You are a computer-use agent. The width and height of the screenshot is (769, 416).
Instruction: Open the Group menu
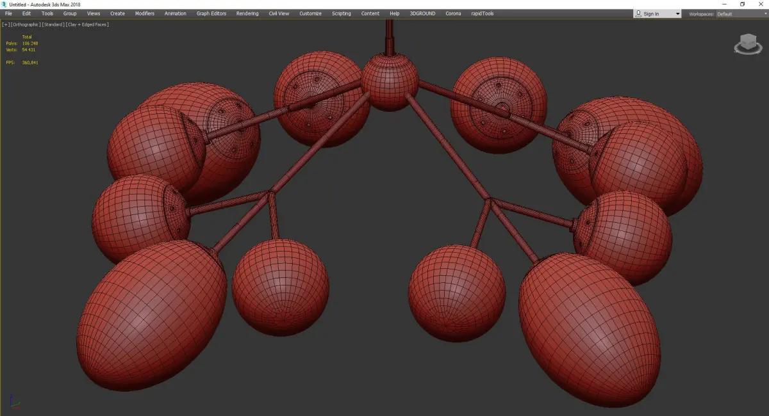70,13
